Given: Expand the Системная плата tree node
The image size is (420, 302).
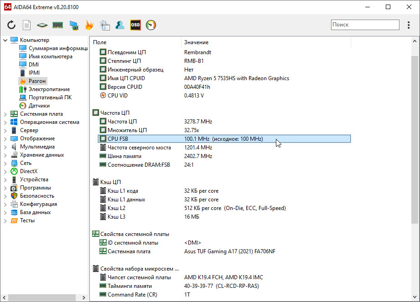Looking at the screenshot, I should 5,114.
